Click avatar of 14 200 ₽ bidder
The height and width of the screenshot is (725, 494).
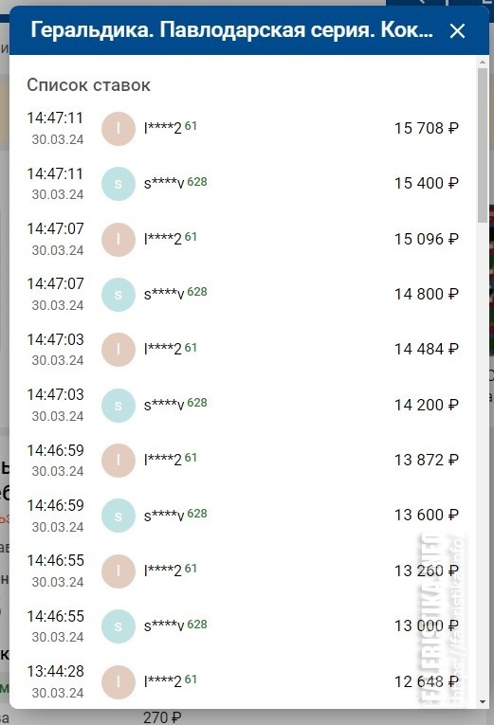119,405
